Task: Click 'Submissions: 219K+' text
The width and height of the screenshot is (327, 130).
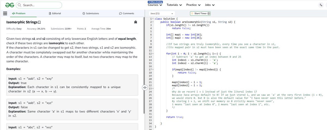Action: (x=61, y=29)
